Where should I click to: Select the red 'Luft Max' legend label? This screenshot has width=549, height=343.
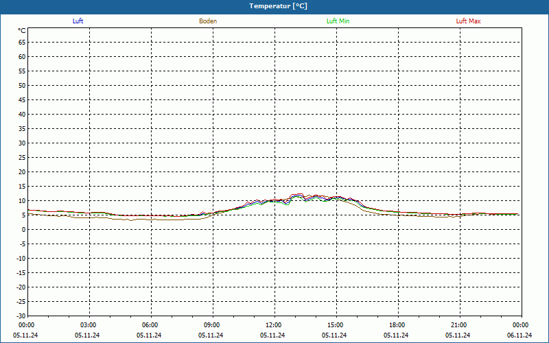(468, 21)
